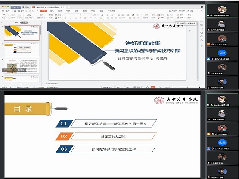Start slideshow with the orange play button
The image size is (239, 179).
[x=153, y=87]
